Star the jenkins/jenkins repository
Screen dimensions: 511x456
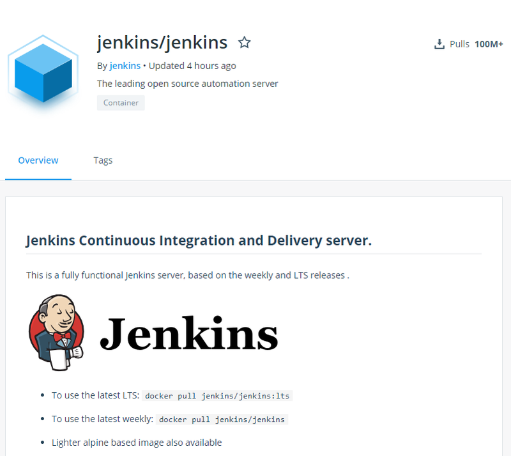coord(244,42)
